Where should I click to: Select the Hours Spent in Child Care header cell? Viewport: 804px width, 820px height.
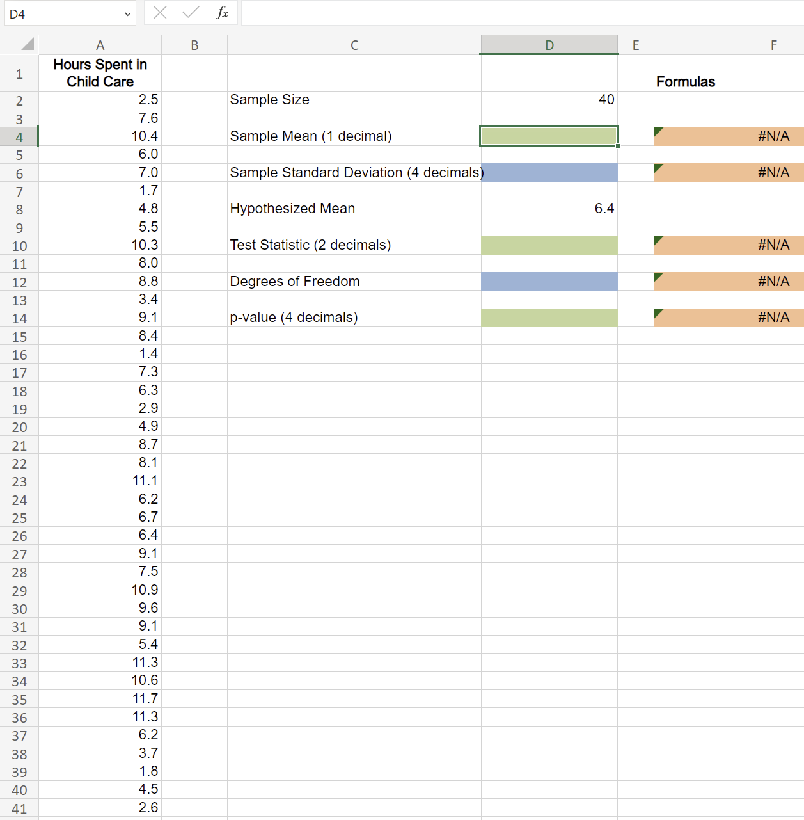pos(100,73)
